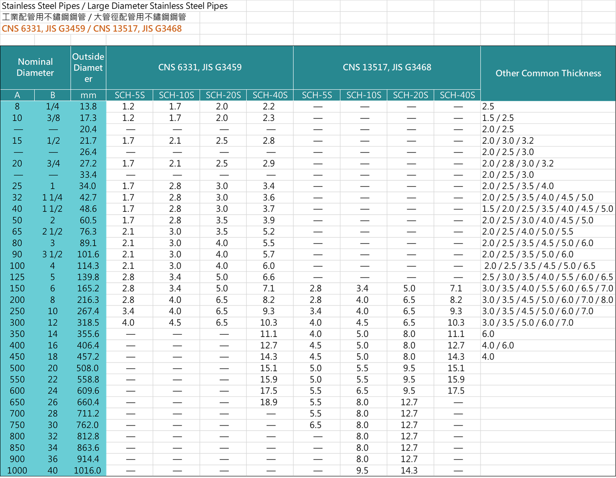Select thickness list '1.5 / 2.0 / 2.5 / 3.5 / 4.0 / 4.5 / 5.0'
Screen dimensions: 616x478
pyautogui.click(x=547, y=209)
